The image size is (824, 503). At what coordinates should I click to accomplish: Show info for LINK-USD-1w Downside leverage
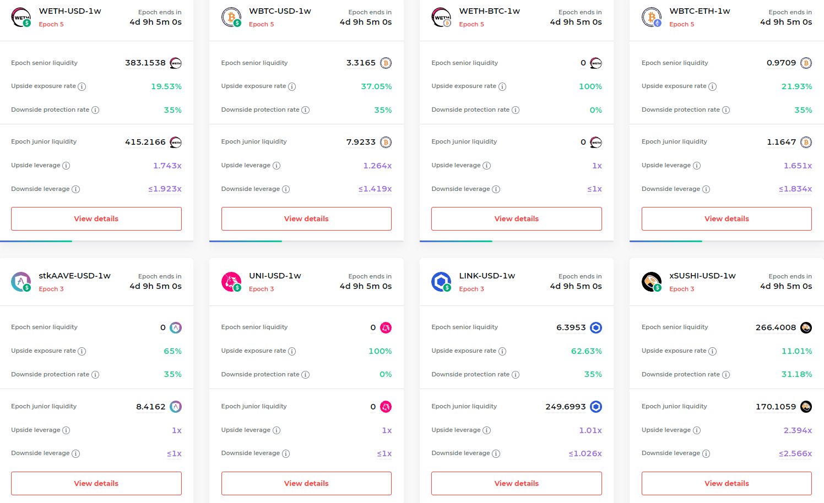pos(496,453)
